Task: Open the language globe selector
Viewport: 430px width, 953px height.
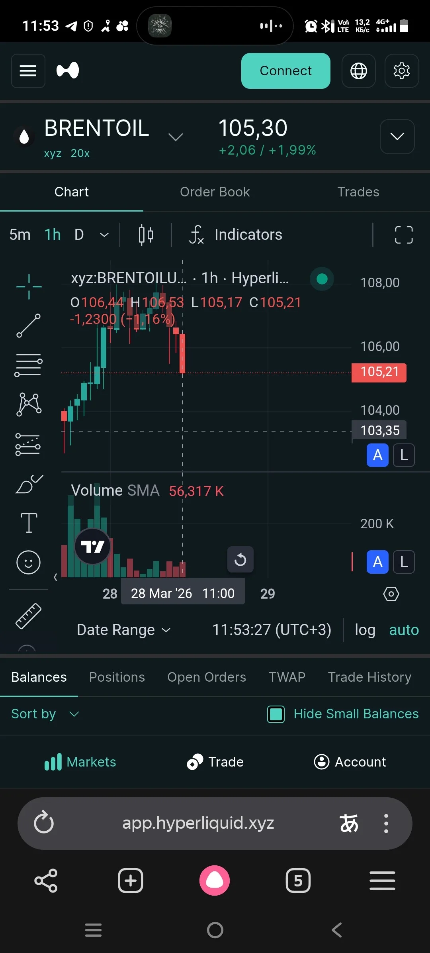Action: [359, 71]
